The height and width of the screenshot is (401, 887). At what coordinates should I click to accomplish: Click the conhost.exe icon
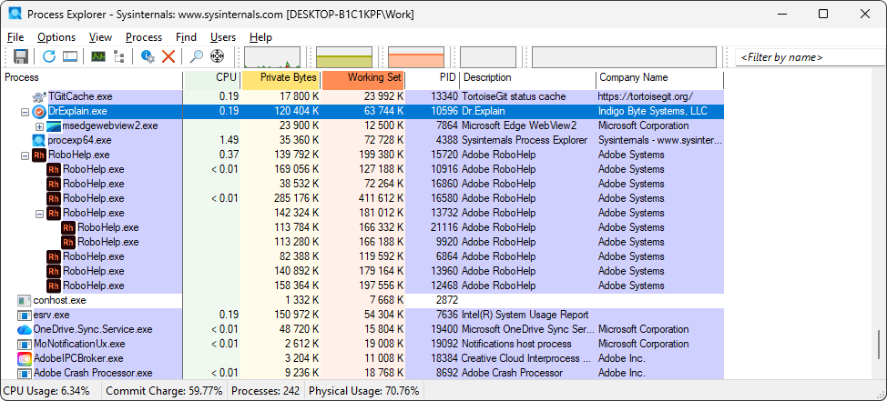pos(25,300)
